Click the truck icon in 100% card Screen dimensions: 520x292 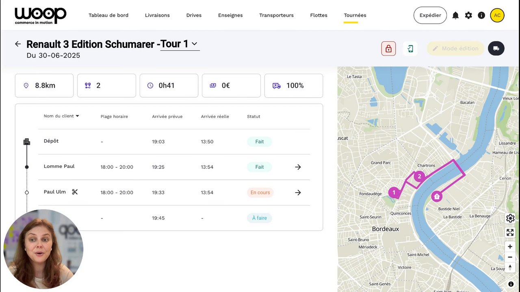(276, 86)
